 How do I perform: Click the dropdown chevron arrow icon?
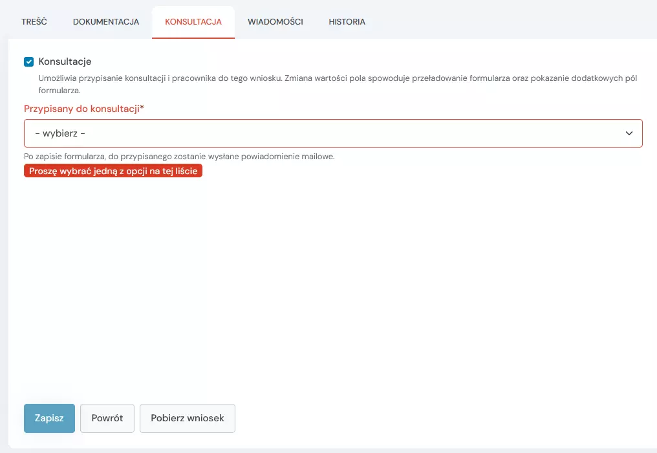[x=629, y=133]
